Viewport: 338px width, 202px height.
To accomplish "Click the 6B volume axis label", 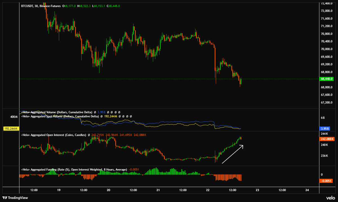I will coord(323,118).
